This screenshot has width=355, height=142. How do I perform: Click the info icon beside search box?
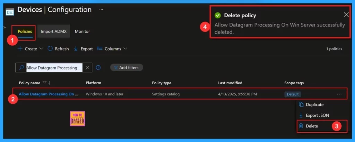(98, 67)
